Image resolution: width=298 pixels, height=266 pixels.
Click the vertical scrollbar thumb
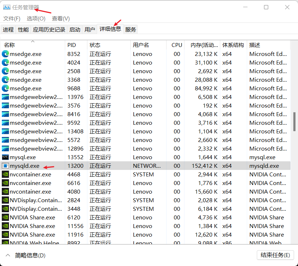[x=294, y=122]
